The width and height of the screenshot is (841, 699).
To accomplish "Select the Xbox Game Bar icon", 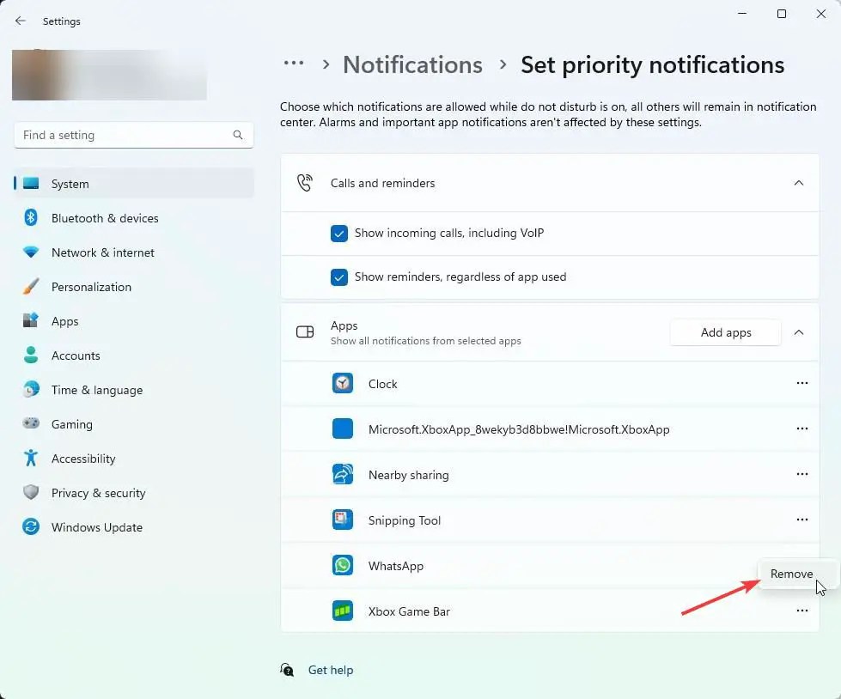I will [x=343, y=611].
